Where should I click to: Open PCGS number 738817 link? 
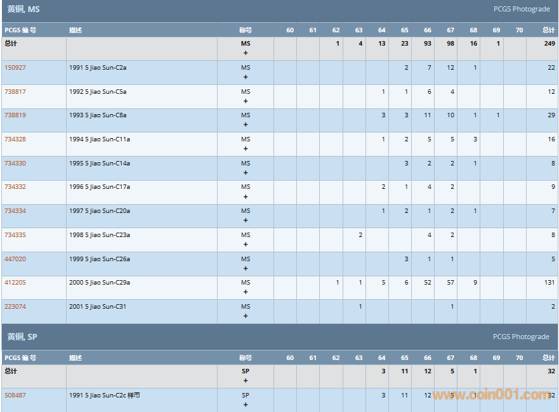pos(15,92)
